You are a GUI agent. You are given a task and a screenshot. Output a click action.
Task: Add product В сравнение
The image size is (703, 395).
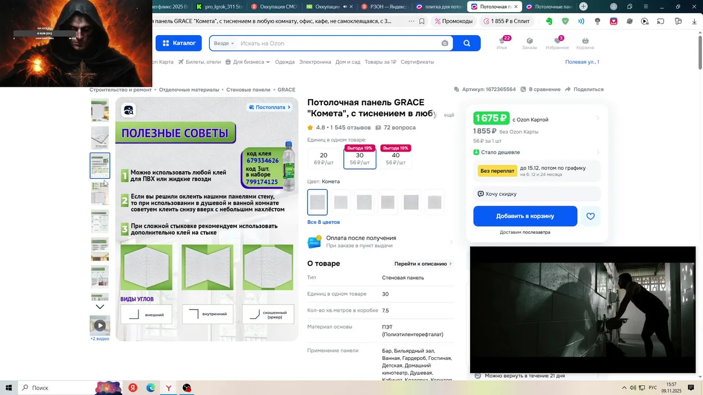540,89
